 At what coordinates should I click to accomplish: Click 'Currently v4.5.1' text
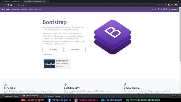pos(47,54)
